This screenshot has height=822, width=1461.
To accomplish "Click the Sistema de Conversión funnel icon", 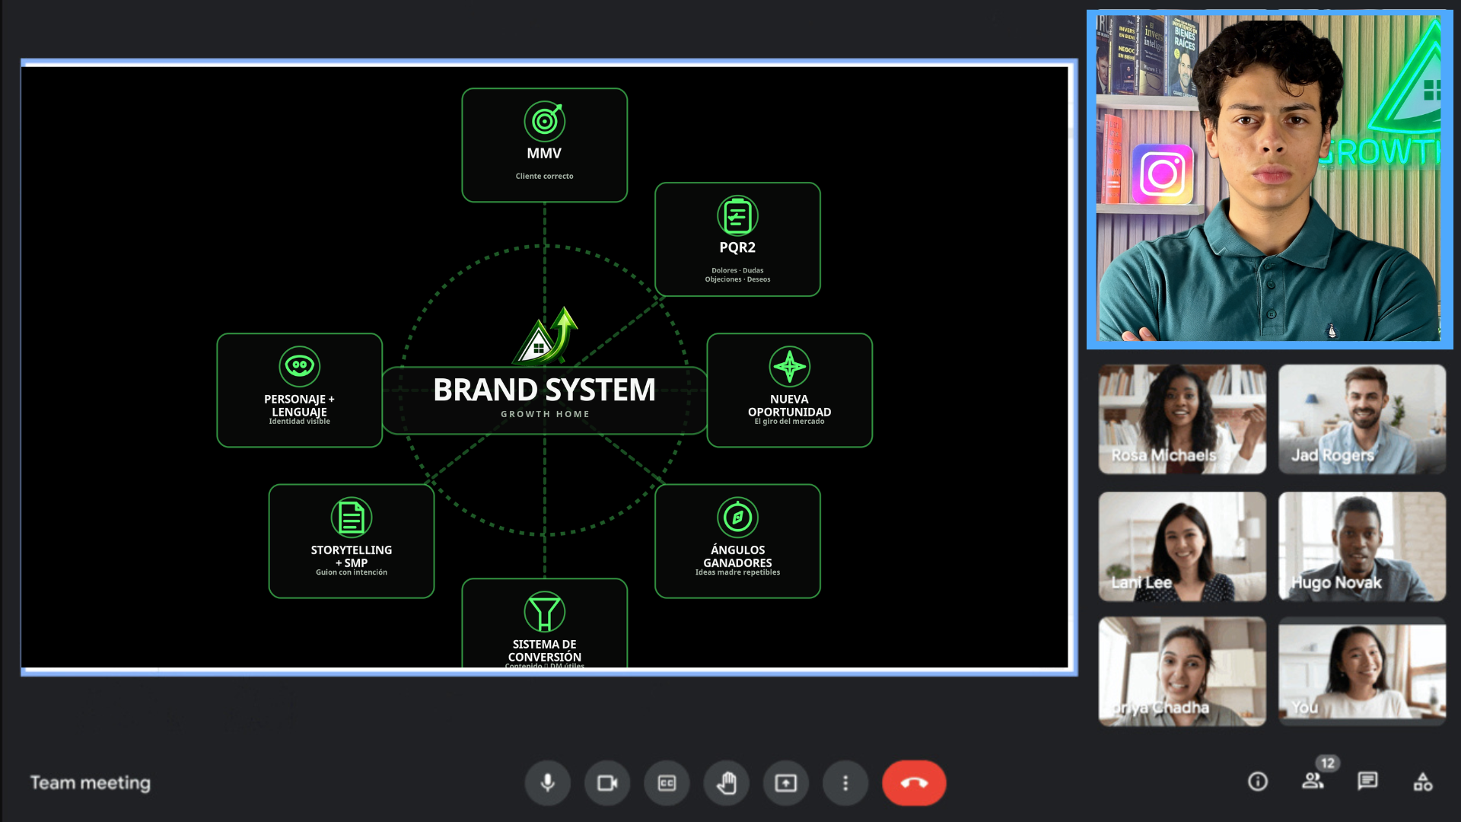I will coord(544,611).
